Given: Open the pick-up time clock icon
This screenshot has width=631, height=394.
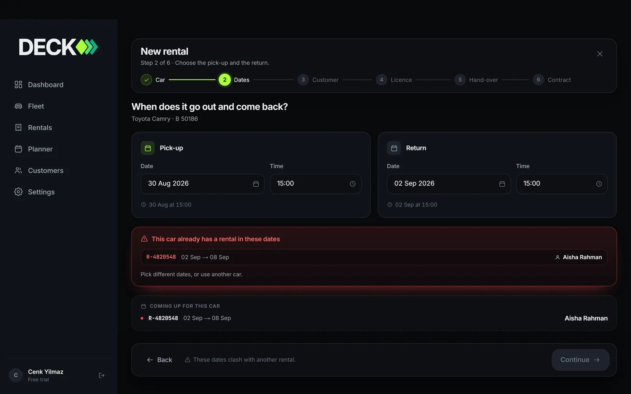Looking at the screenshot, I should coord(353,184).
